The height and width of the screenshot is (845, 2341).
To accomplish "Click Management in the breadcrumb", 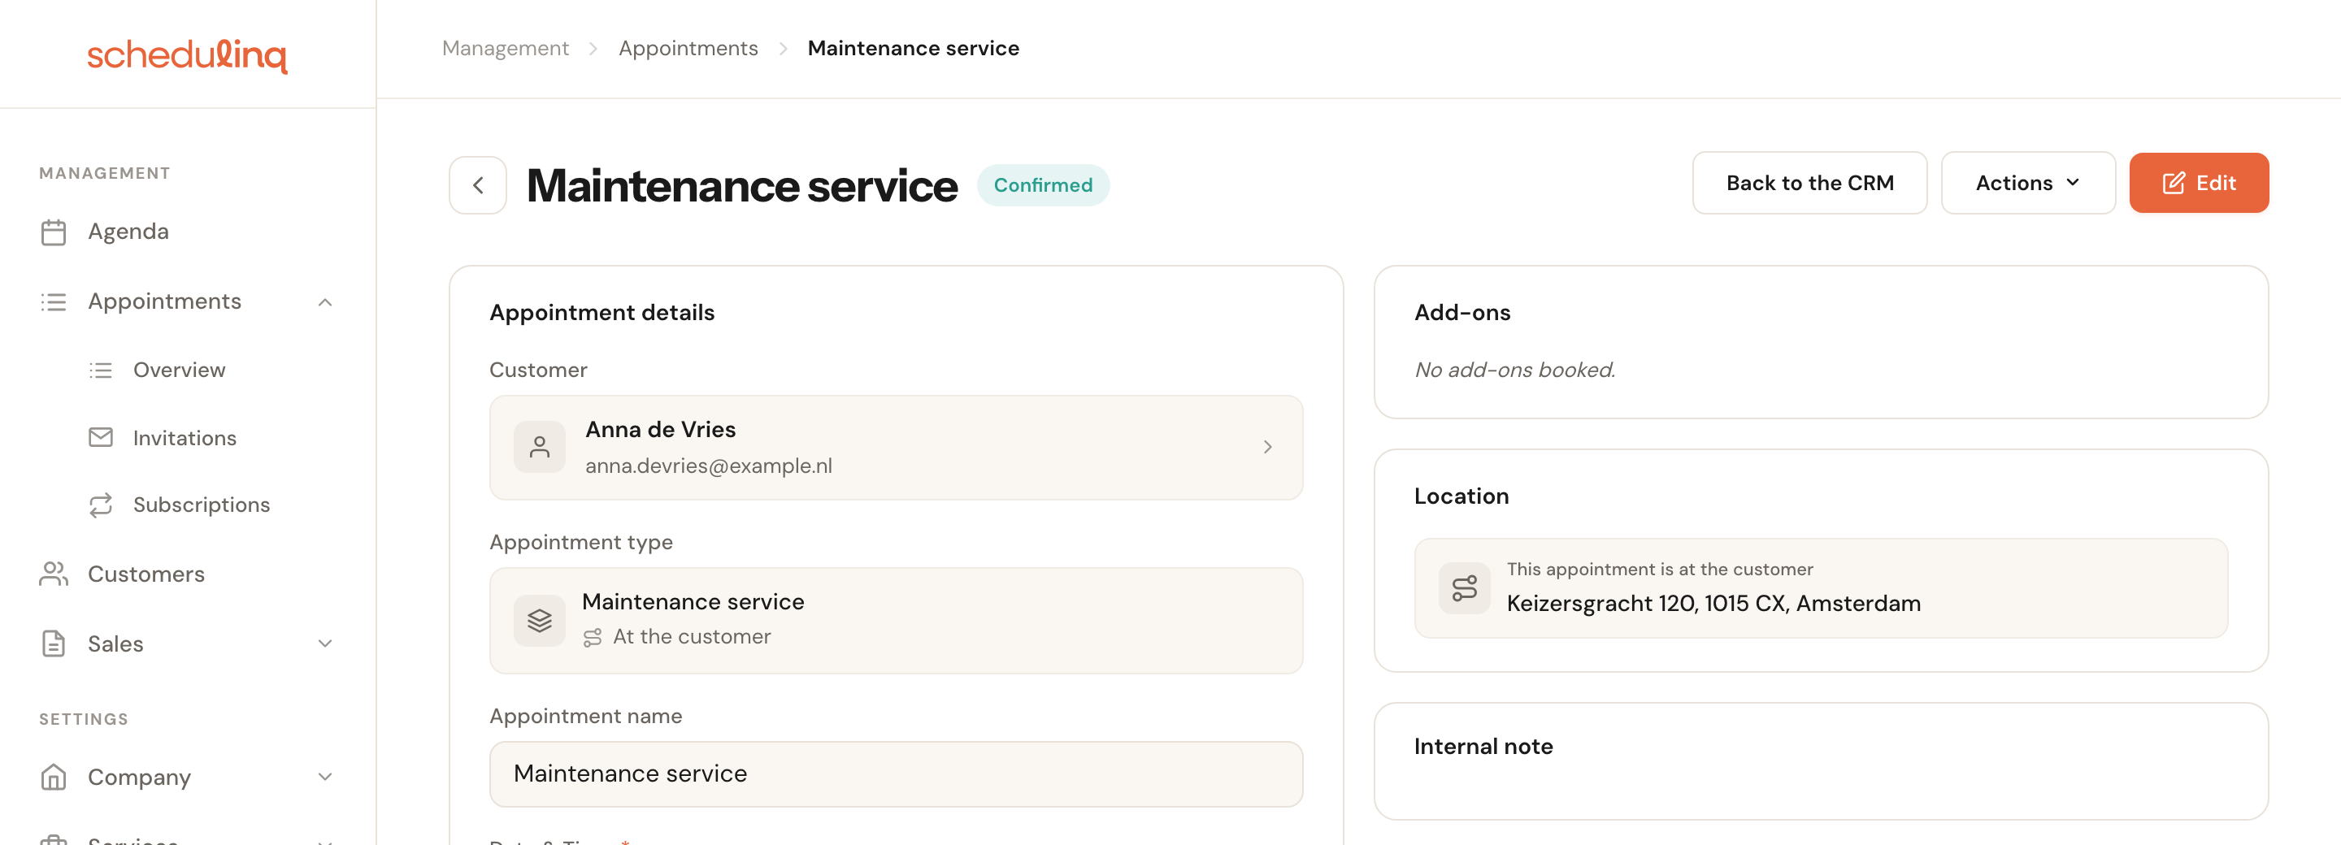I will pos(506,48).
